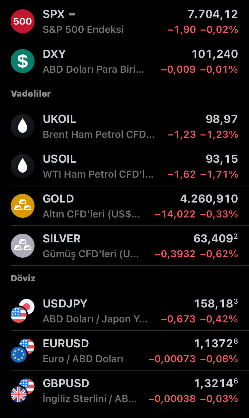
Task: Open the GBPUSD flag pair icon
Action: (23, 390)
